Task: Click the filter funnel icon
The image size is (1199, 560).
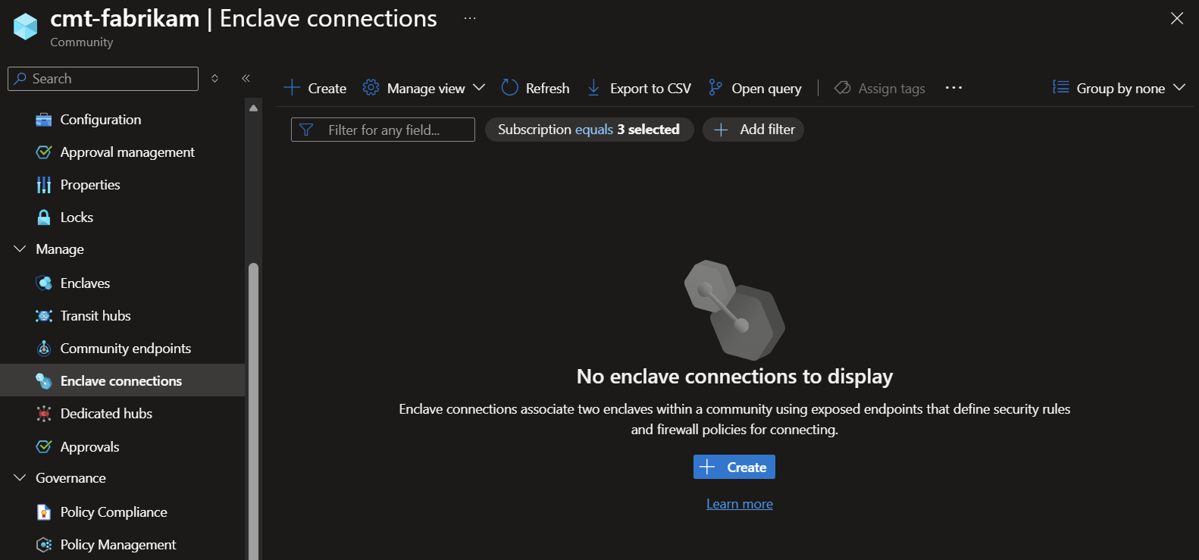Action: (306, 130)
